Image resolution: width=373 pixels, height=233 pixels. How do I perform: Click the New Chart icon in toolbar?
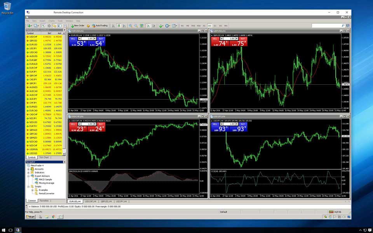coord(29,26)
